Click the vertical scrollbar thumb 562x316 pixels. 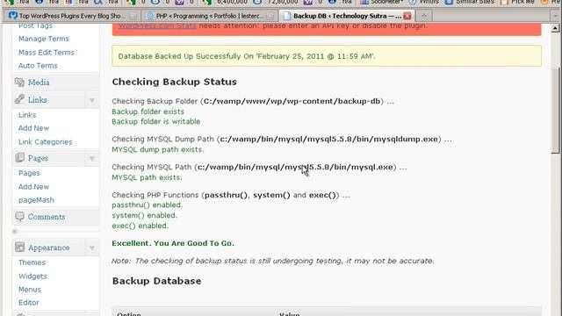tap(555, 111)
